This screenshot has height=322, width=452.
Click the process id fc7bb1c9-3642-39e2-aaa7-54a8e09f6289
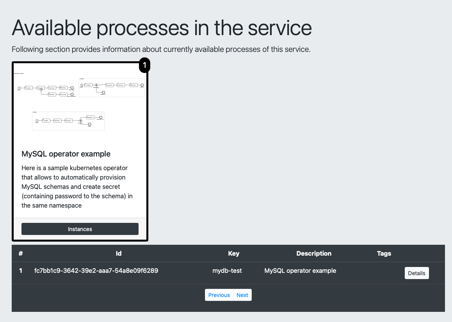pos(96,271)
